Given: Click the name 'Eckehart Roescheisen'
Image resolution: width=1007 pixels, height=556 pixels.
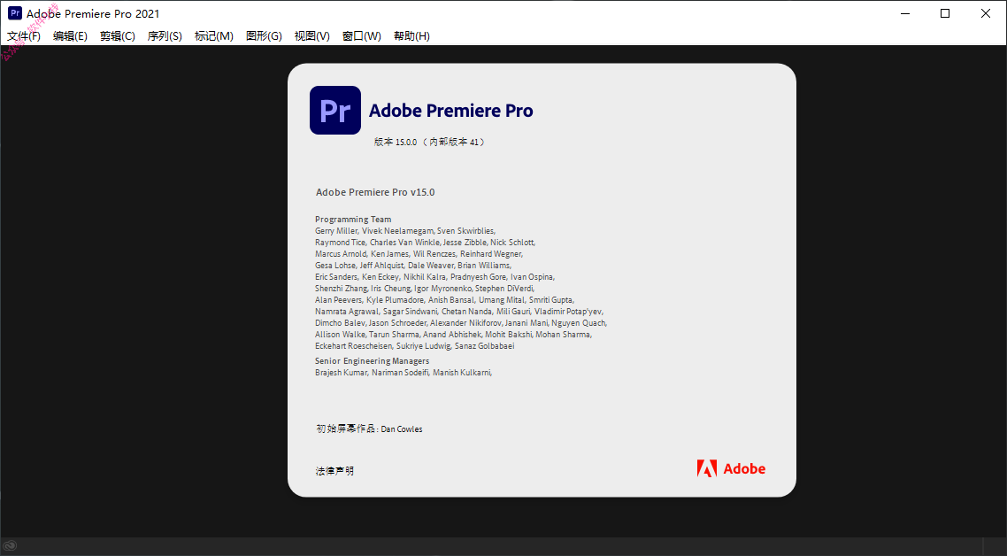Looking at the screenshot, I should 353,346.
